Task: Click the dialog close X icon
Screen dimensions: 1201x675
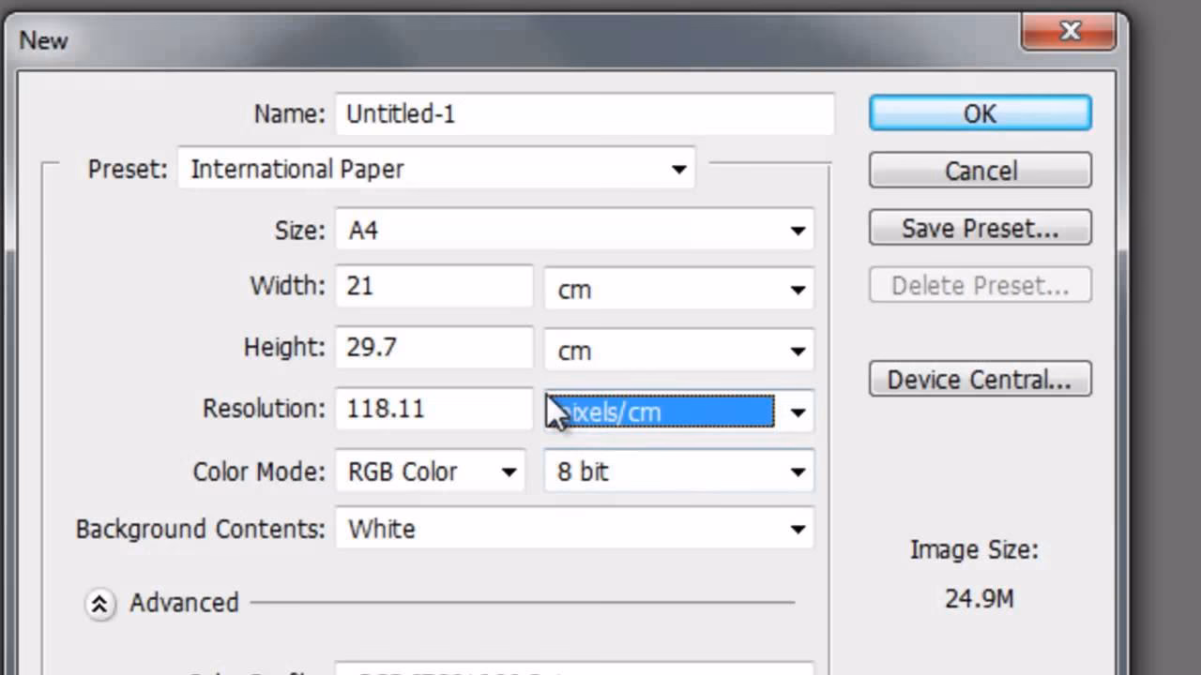Action: [x=1070, y=31]
